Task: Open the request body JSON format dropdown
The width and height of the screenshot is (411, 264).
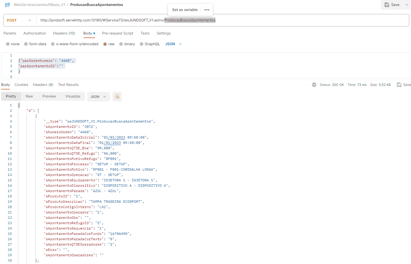Action: pyautogui.click(x=173, y=44)
